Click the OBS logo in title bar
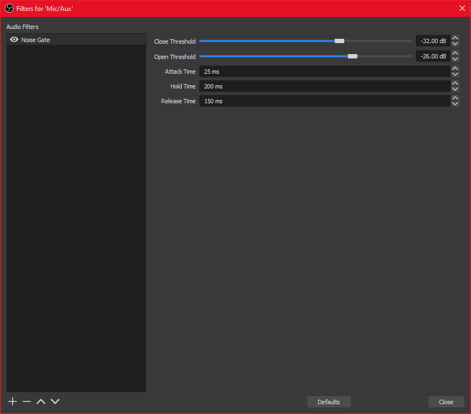The image size is (471, 414). pos(9,8)
